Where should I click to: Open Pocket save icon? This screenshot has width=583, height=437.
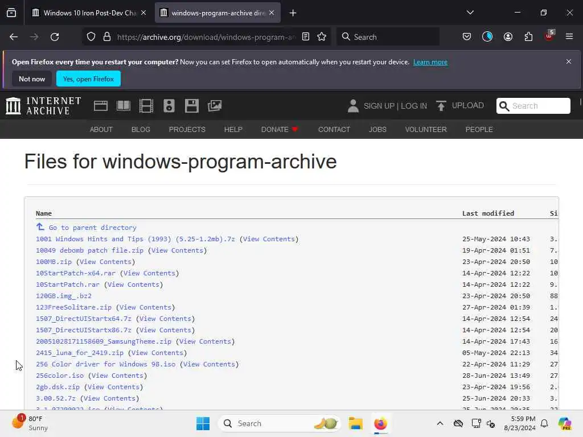tap(467, 37)
